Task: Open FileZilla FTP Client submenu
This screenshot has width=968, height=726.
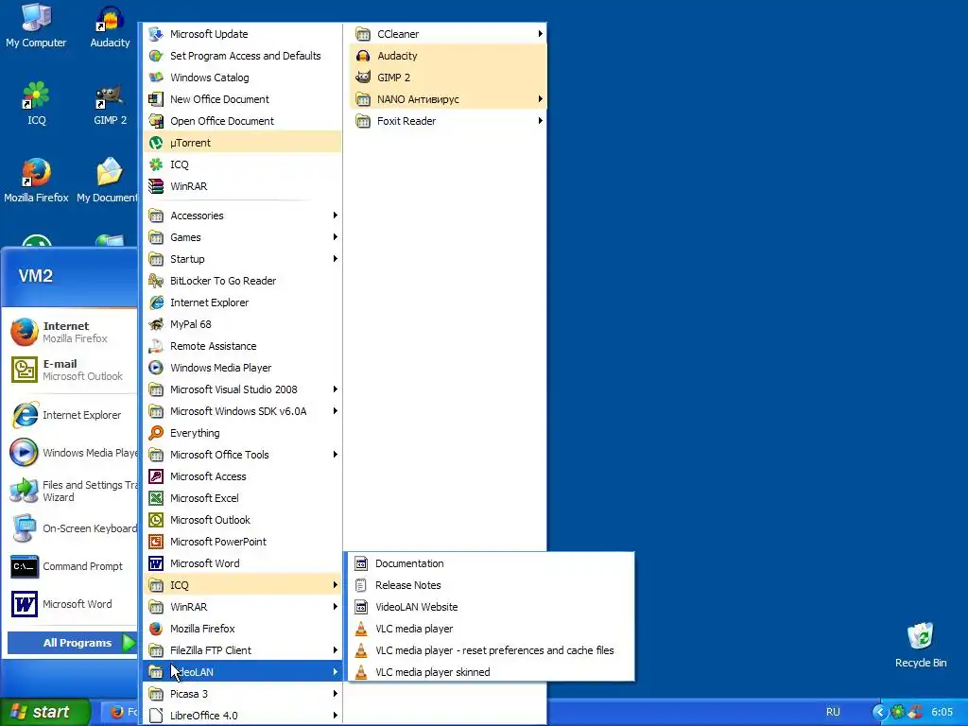Action: (242, 650)
